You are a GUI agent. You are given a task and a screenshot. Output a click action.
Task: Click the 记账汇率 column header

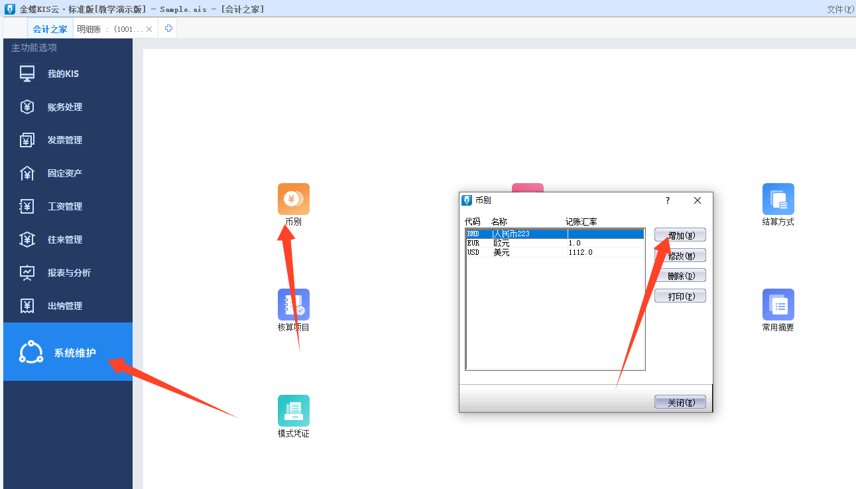pyautogui.click(x=581, y=222)
